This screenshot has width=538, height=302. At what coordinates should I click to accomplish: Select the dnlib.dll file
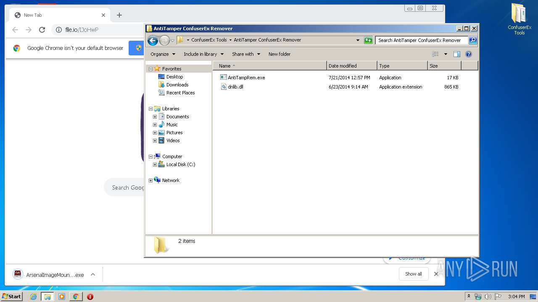click(x=235, y=87)
